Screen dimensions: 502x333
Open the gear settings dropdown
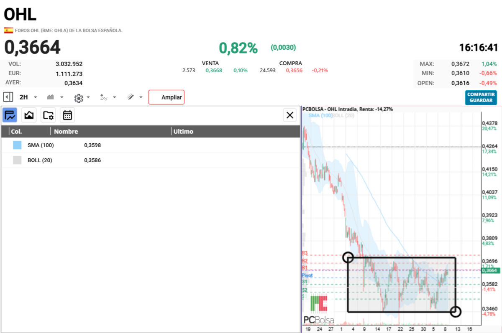click(x=82, y=98)
